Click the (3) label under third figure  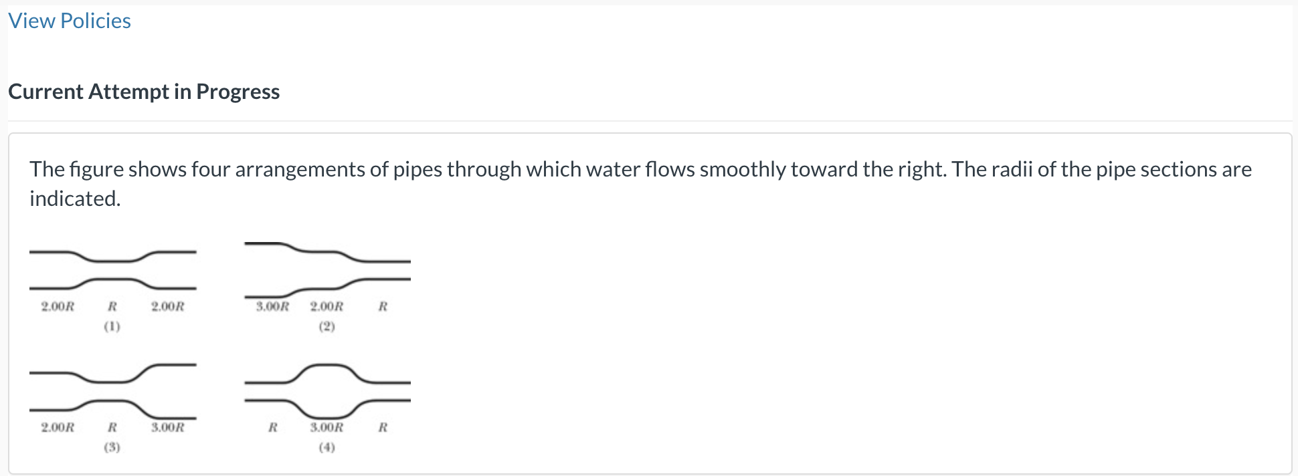tap(112, 447)
